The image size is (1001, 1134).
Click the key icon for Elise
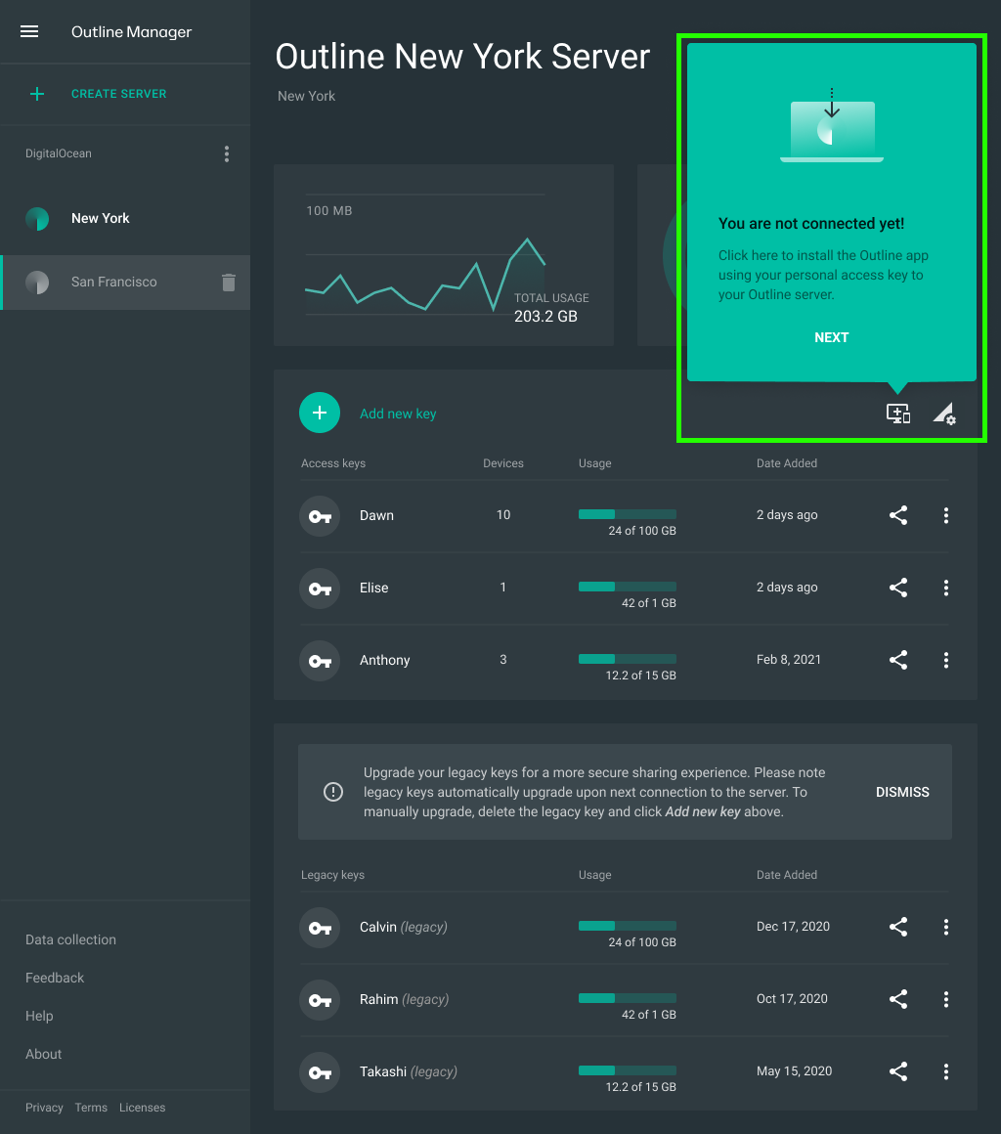coord(320,588)
